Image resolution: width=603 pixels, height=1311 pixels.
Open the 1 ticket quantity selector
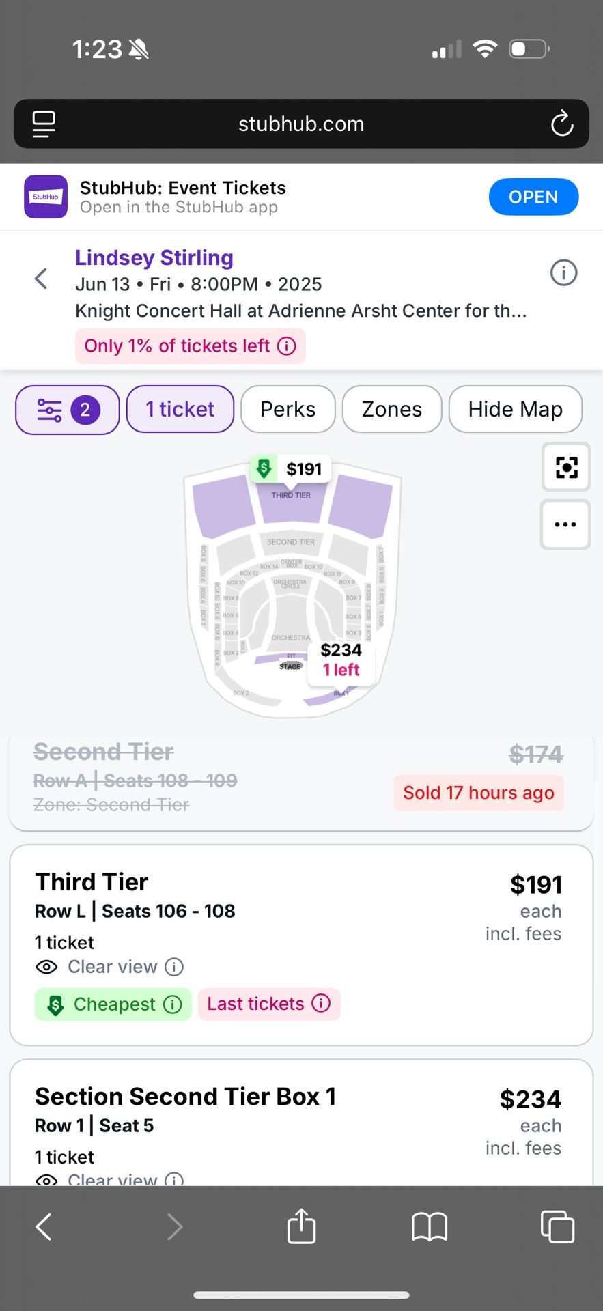click(180, 409)
